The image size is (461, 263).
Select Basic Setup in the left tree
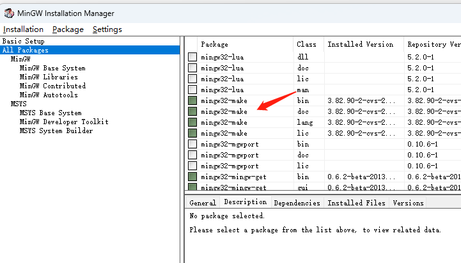coord(24,41)
